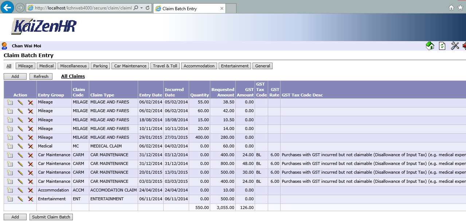Image resolution: width=466 pixels, height=221 pixels.
Task: Click the browser back arrow
Action: tap(7, 7)
